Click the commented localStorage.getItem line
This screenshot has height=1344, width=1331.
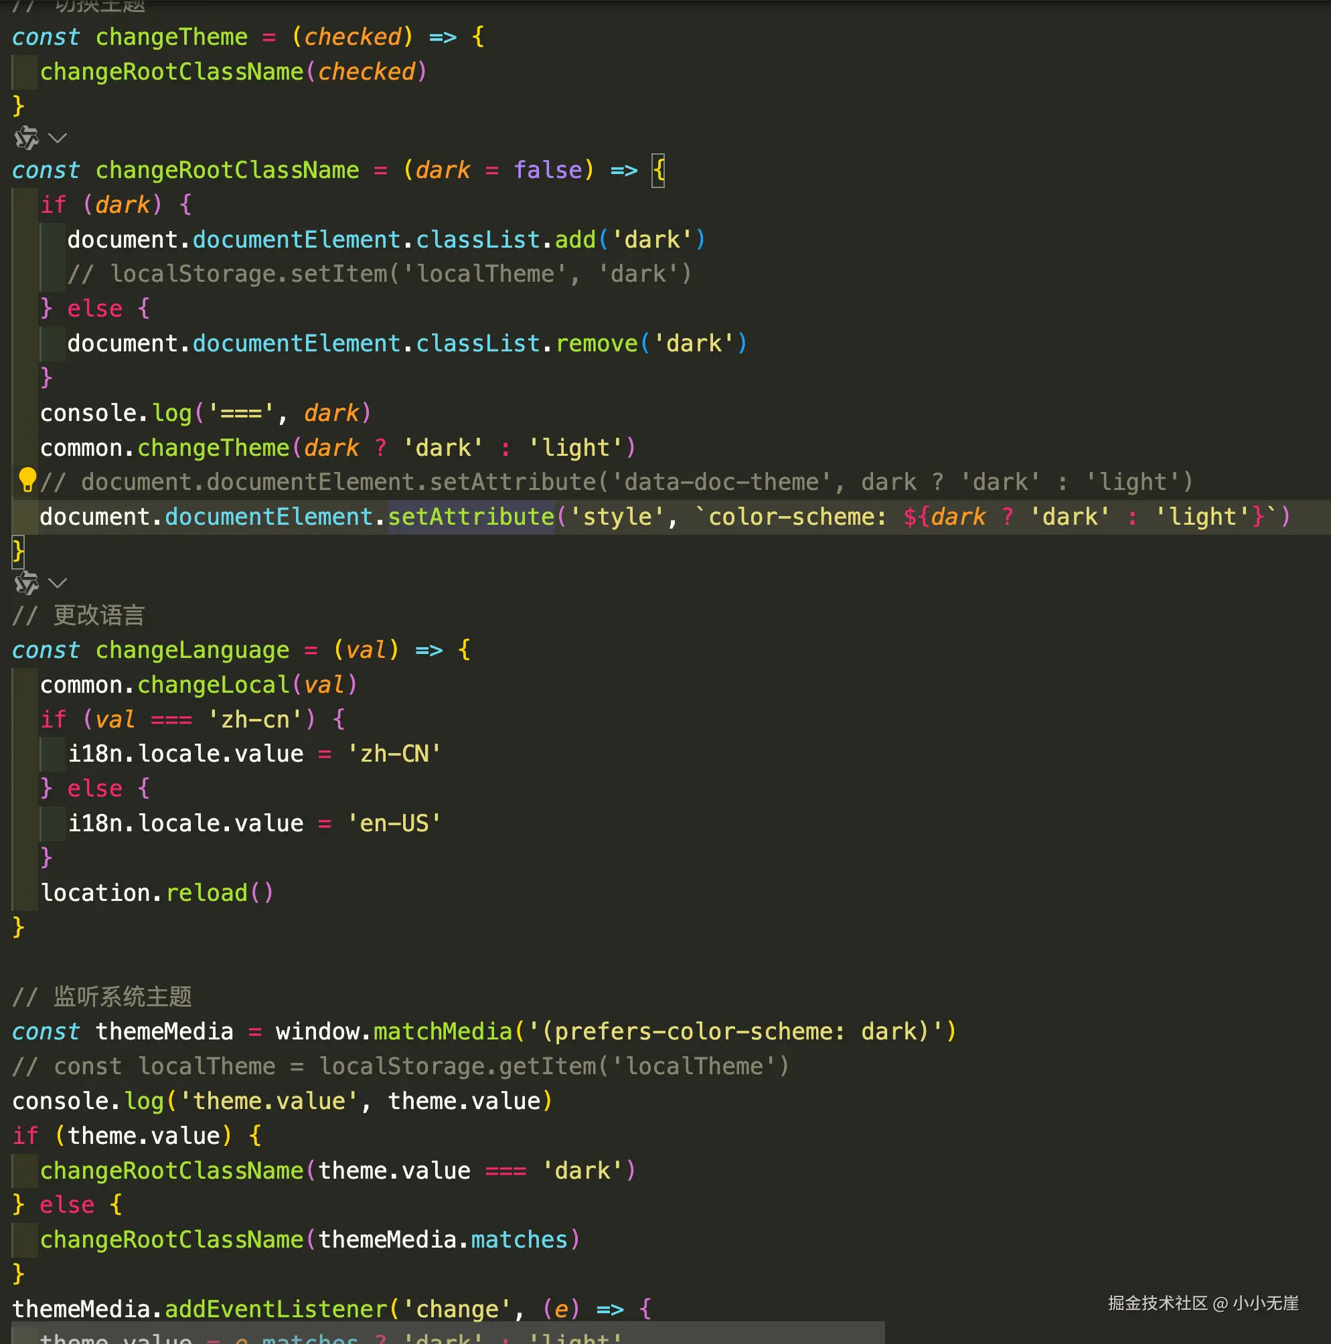pyautogui.click(x=401, y=1066)
